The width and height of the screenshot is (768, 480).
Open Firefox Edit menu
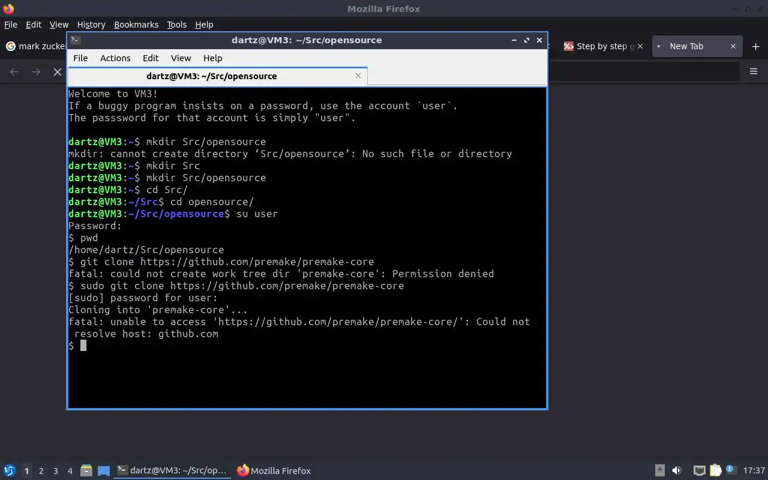tap(34, 25)
